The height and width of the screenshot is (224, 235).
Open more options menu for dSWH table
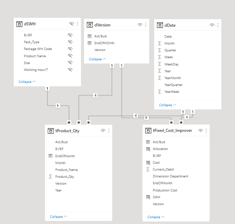(77, 24)
